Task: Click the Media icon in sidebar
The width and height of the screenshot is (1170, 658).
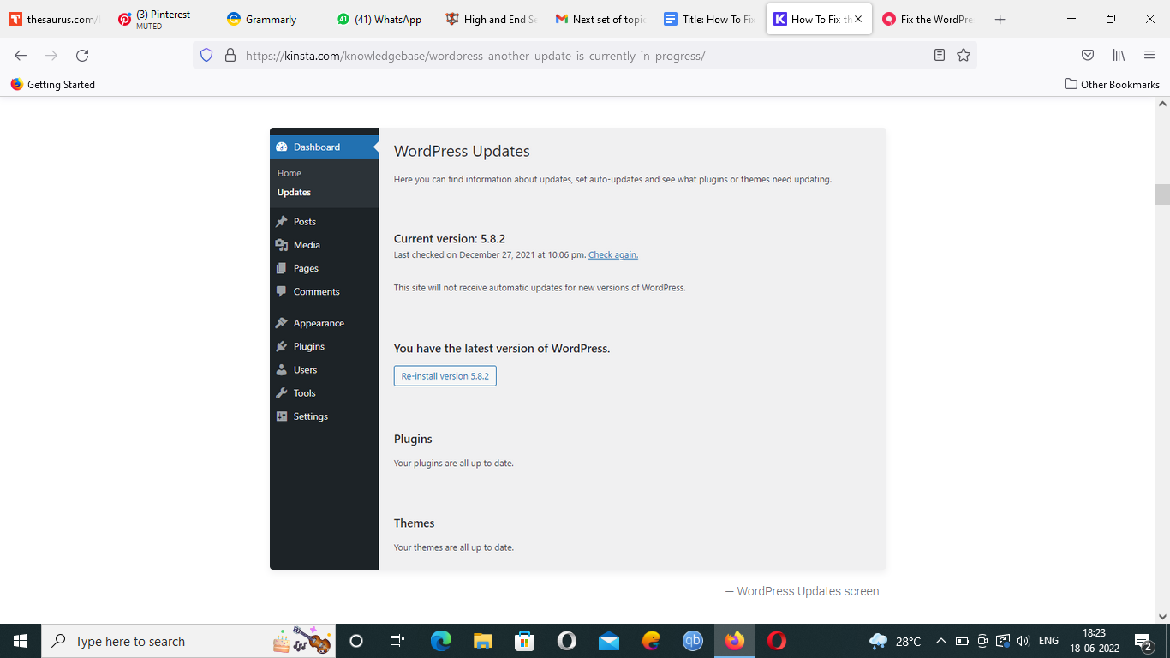Action: tap(281, 245)
